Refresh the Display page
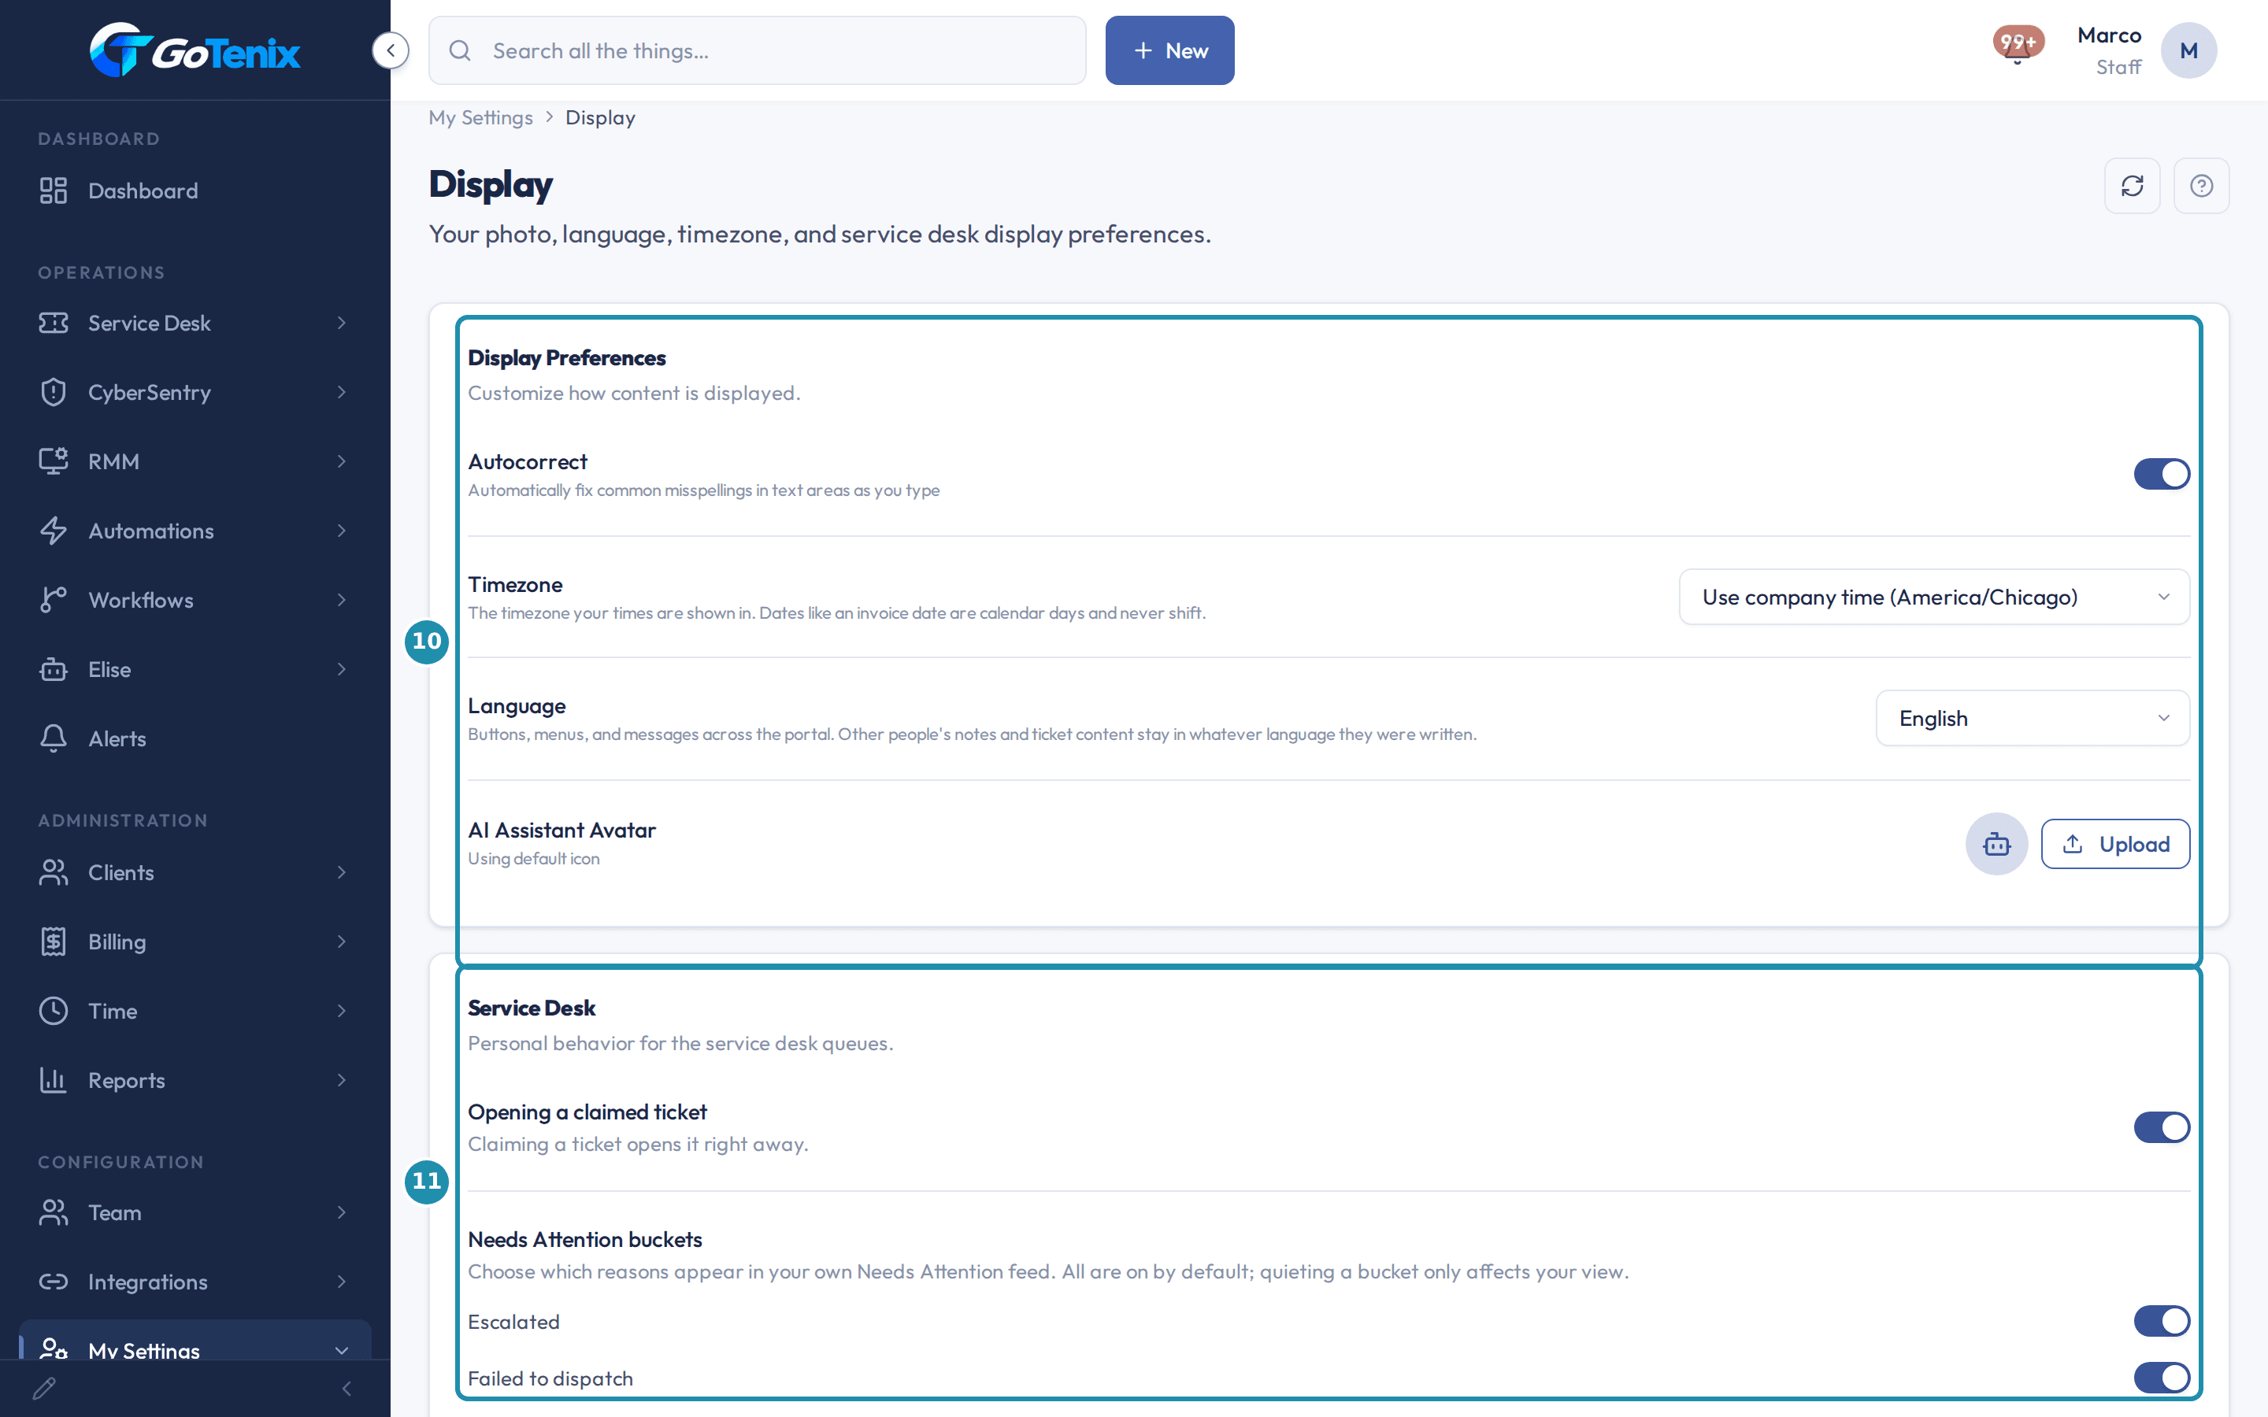This screenshot has height=1417, width=2268. coord(2132,186)
